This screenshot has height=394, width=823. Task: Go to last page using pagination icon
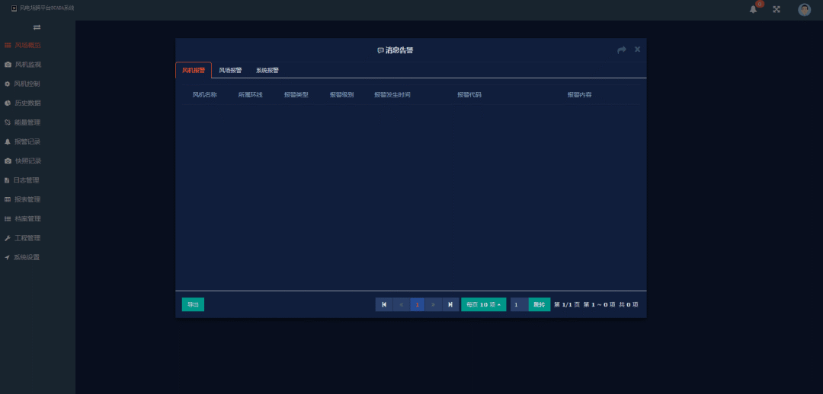(450, 304)
